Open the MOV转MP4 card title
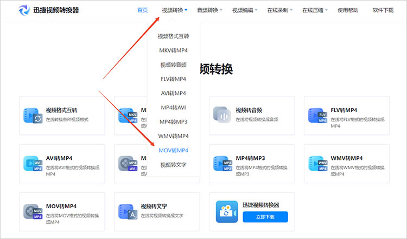 pyautogui.click(x=61, y=206)
